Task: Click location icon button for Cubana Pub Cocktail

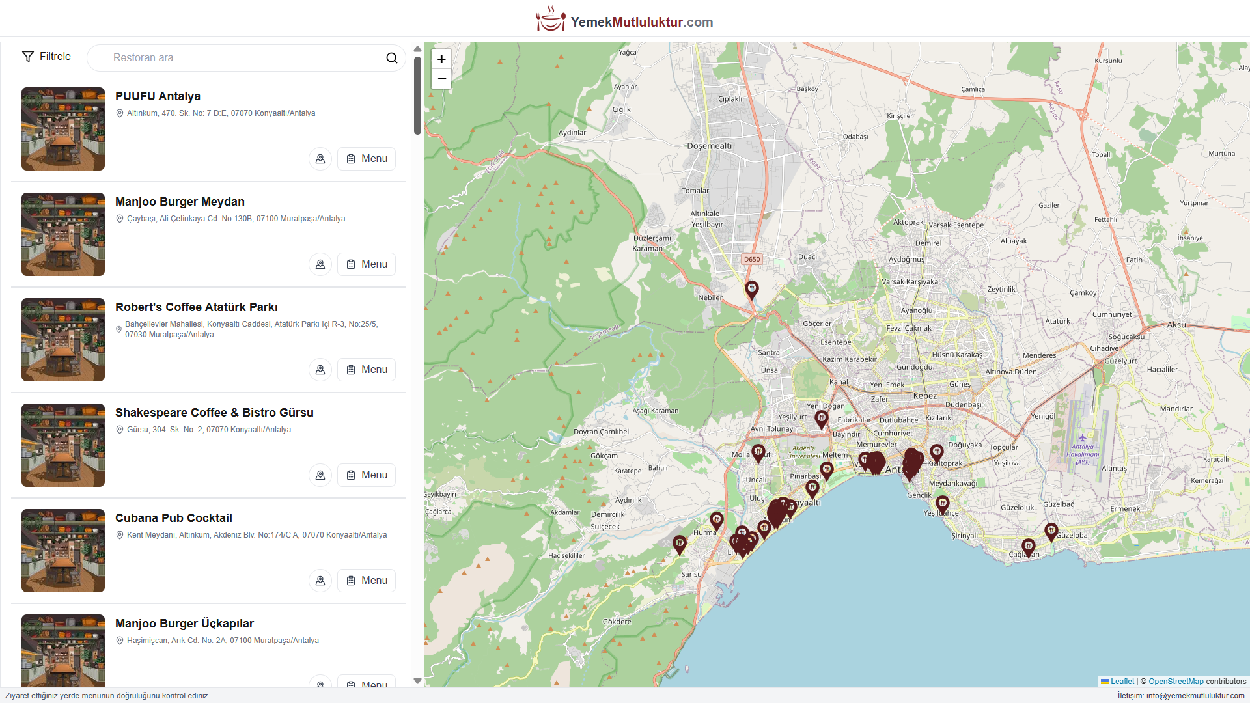Action: click(x=320, y=581)
